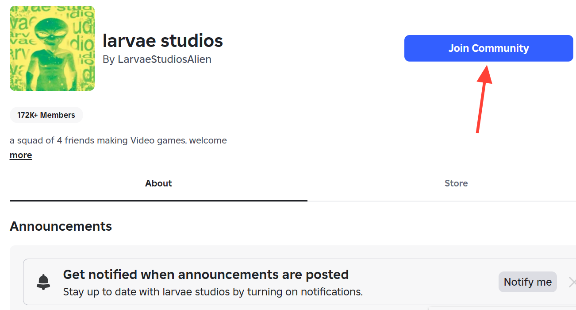
Task: Click the Stay up to date subtext
Action: coord(213,292)
